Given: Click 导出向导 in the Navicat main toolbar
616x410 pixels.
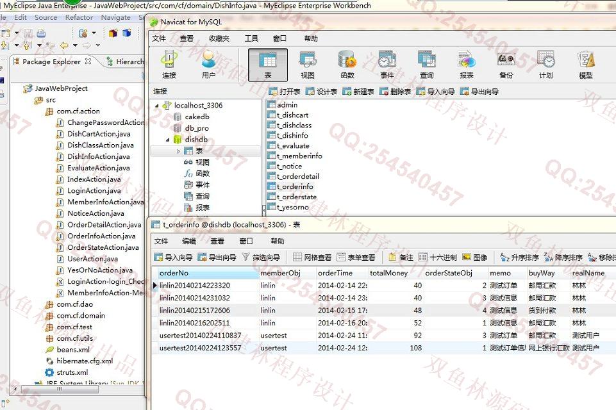Looking at the screenshot, I should pos(479,92).
